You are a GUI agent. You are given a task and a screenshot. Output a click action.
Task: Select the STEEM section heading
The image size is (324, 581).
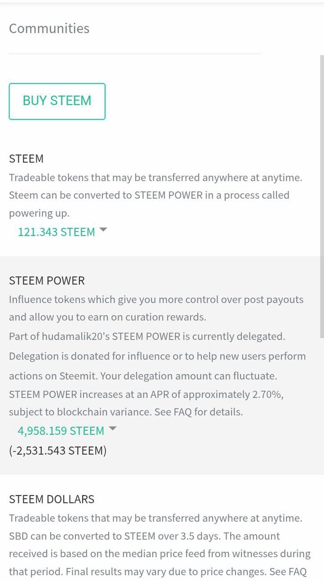click(x=26, y=158)
